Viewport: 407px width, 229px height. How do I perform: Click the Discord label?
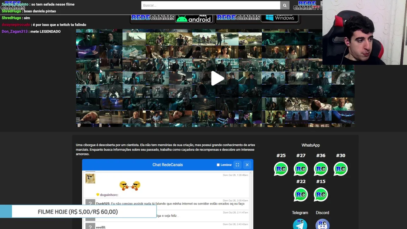coord(322,213)
